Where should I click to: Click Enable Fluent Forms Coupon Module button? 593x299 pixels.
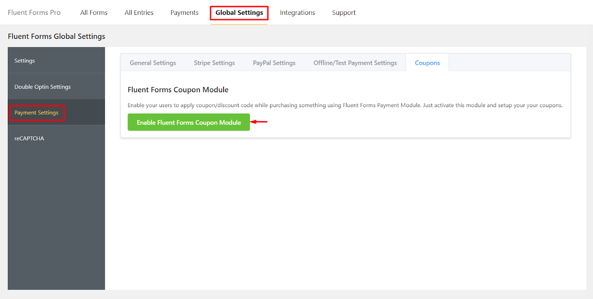click(189, 122)
